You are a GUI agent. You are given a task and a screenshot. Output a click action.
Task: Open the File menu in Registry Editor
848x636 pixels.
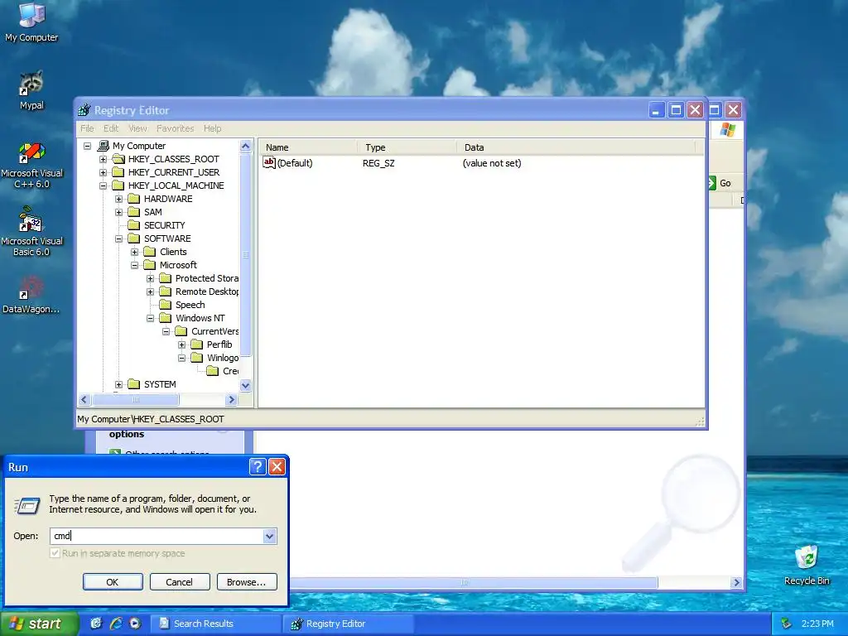87,128
